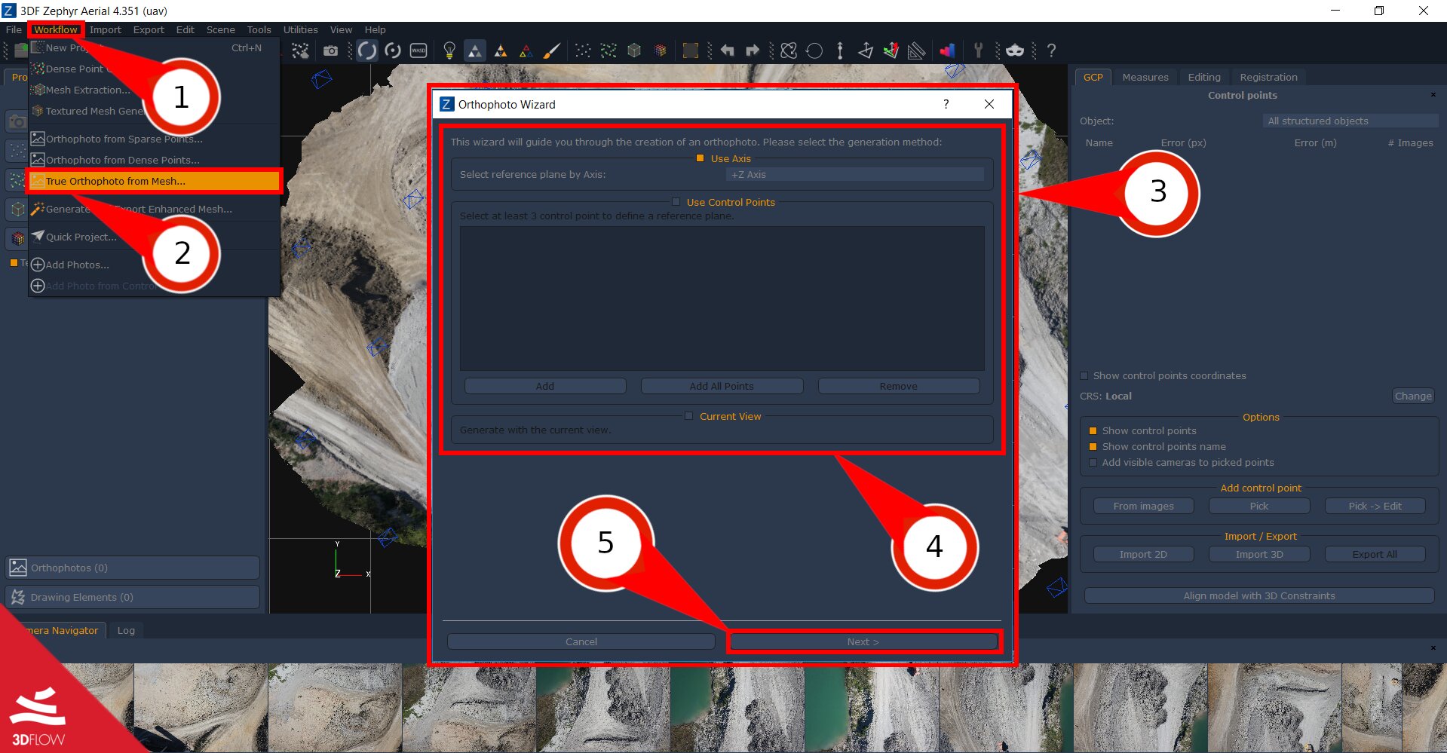This screenshot has width=1447, height=753.
Task: Enable the Current View checkbox
Action: [x=688, y=416]
